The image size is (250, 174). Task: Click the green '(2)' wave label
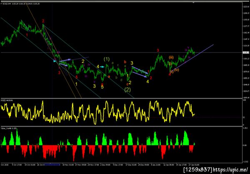(x=128, y=90)
